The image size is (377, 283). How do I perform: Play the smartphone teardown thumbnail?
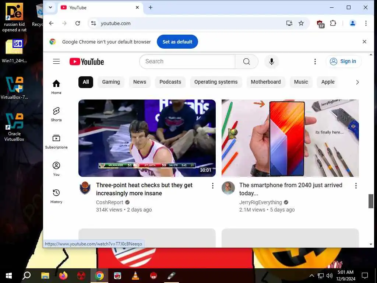pos(290,138)
